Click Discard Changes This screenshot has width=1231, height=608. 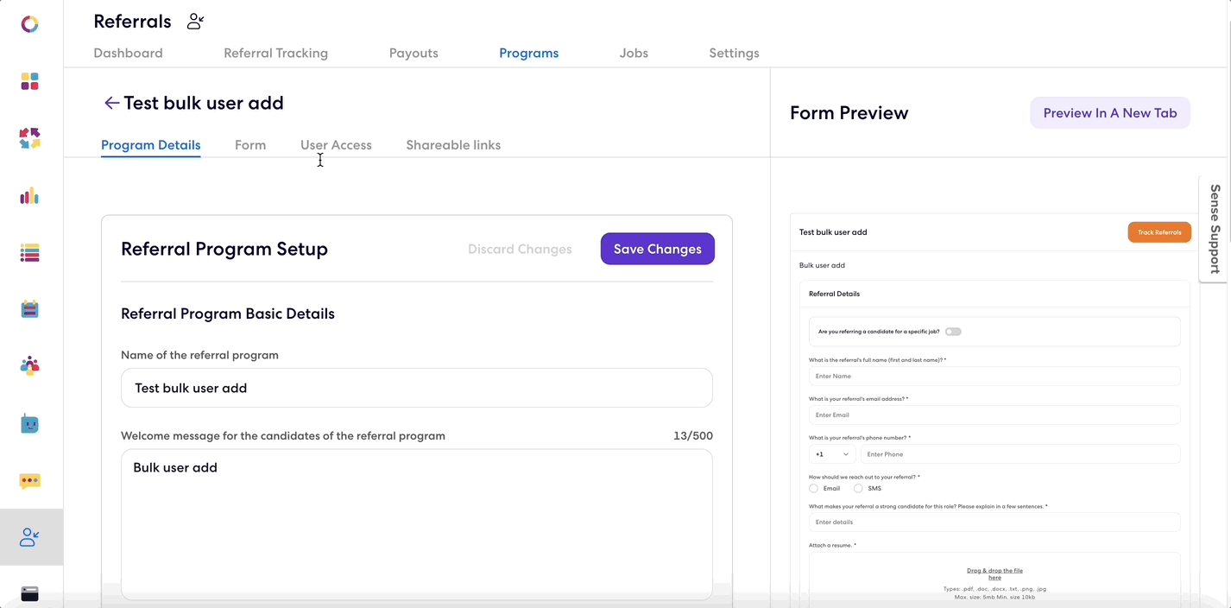[520, 249]
